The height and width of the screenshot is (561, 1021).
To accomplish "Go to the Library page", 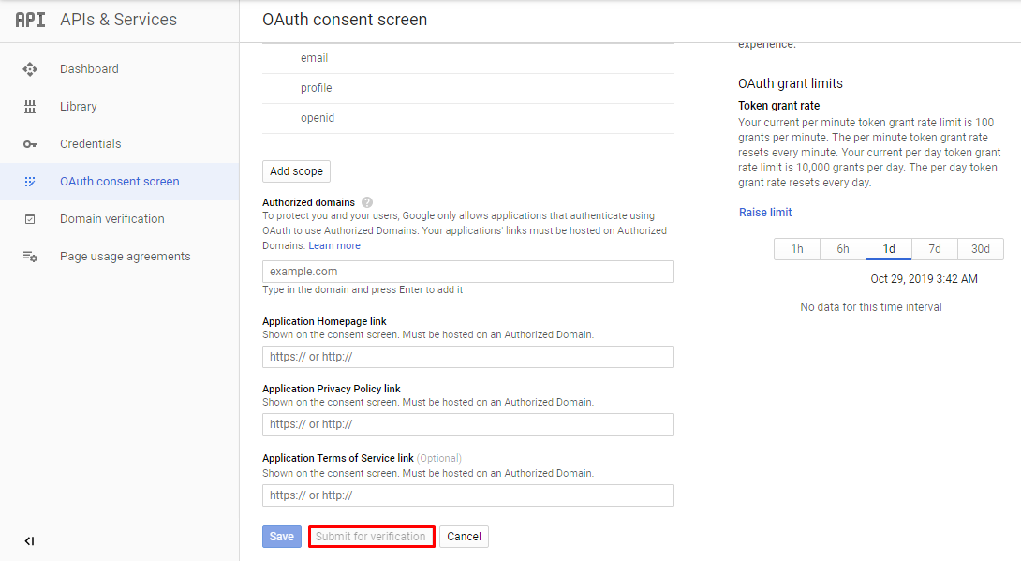I will (x=78, y=107).
